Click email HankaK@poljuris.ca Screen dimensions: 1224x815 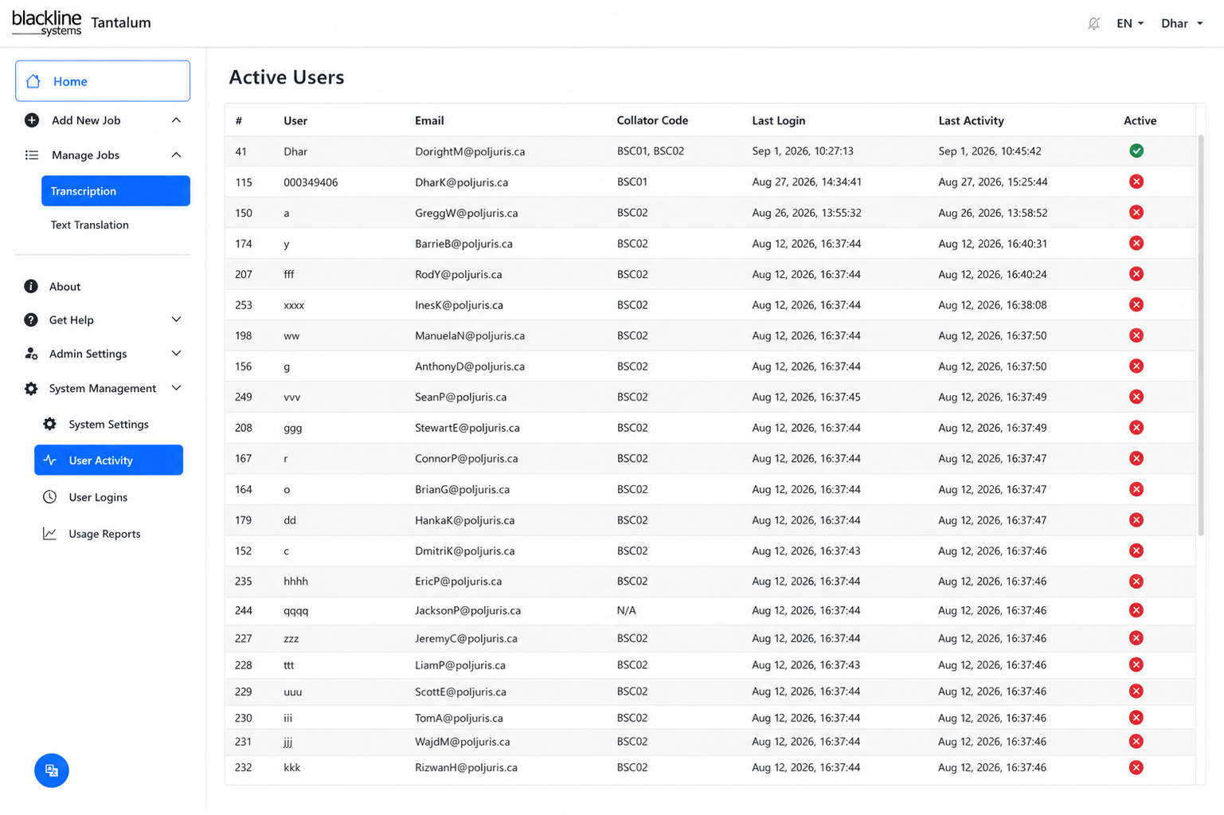click(x=464, y=520)
